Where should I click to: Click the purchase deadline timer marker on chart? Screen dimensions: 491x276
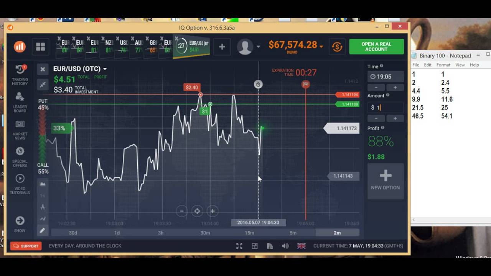[258, 84]
